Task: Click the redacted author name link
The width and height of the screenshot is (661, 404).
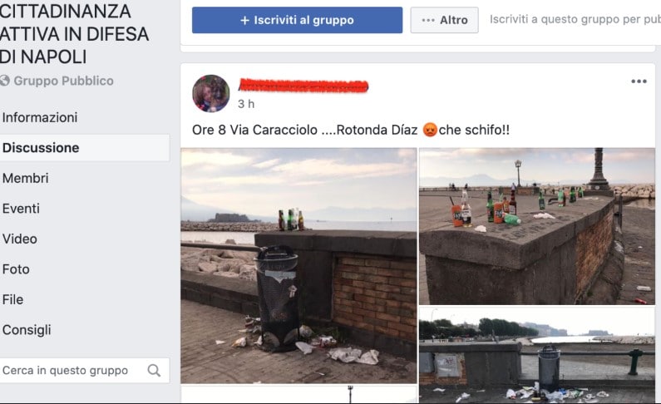Action: tap(303, 86)
